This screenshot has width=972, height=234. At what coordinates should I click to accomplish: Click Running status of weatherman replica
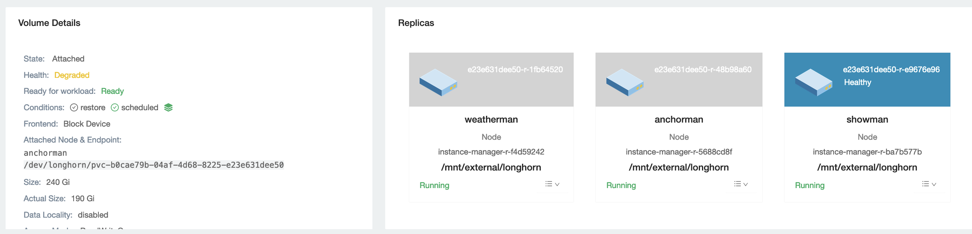pyautogui.click(x=434, y=185)
